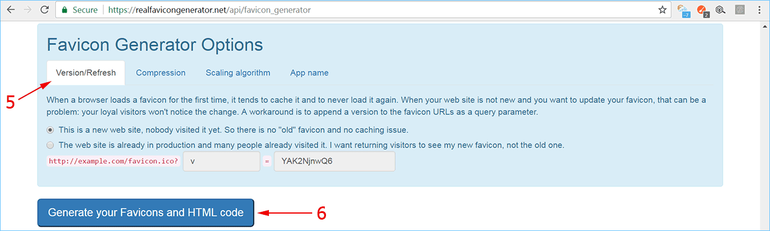
Task: Click the address bar URL
Action: pyautogui.click(x=209, y=10)
